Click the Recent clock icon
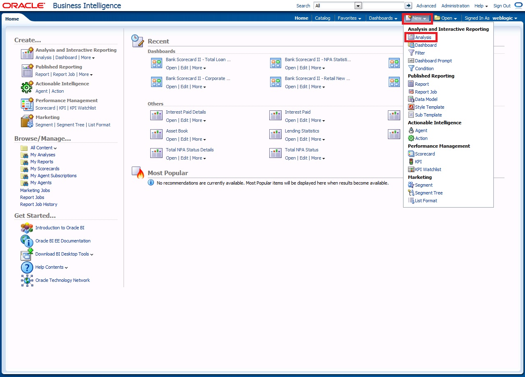The width and height of the screenshot is (525, 377). pyautogui.click(x=138, y=41)
